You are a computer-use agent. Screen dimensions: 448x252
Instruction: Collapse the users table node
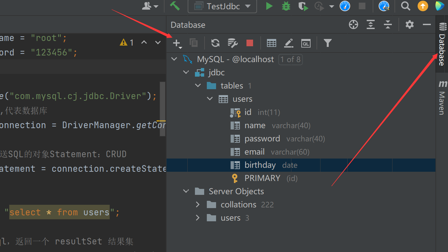pos(210,99)
